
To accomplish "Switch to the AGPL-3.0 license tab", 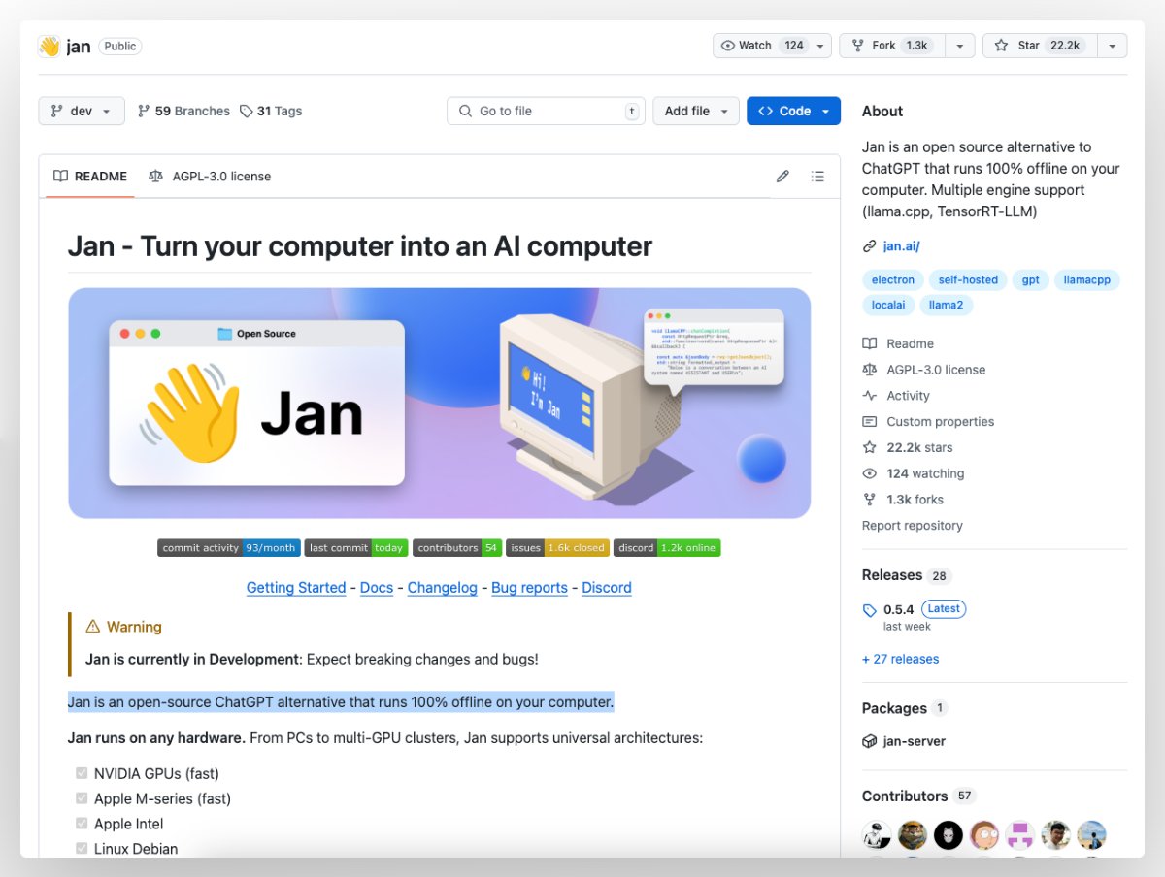I will tap(210, 177).
